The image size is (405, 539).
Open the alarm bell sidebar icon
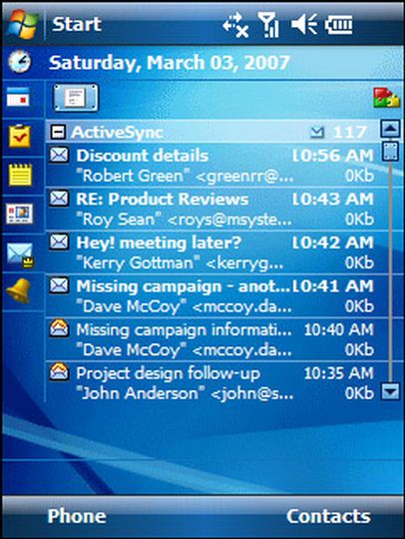pyautogui.click(x=19, y=290)
